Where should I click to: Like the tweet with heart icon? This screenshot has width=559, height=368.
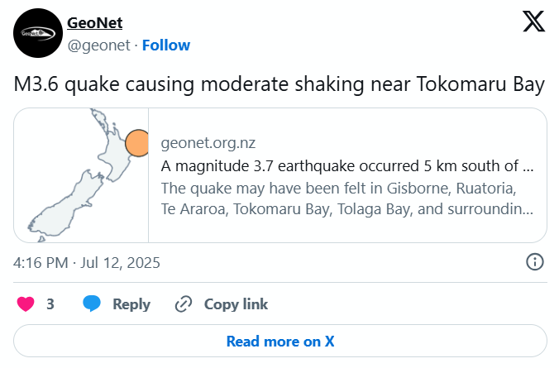26,304
